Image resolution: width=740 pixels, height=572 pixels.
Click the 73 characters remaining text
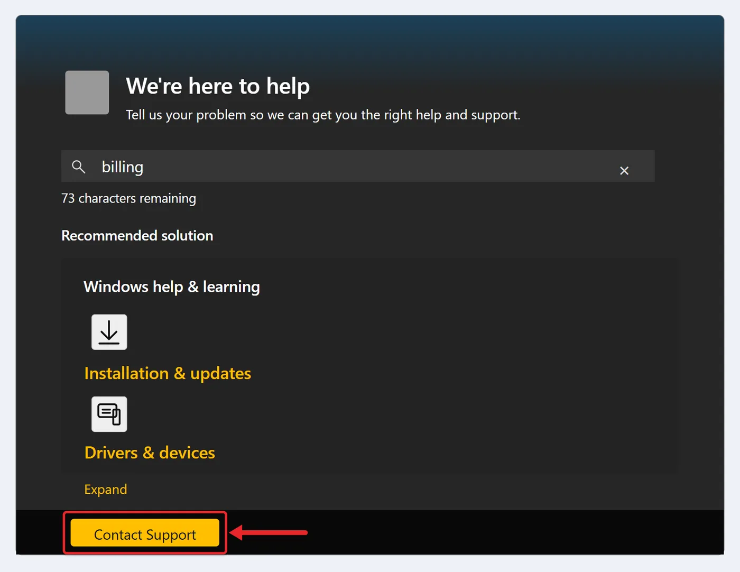tap(128, 198)
